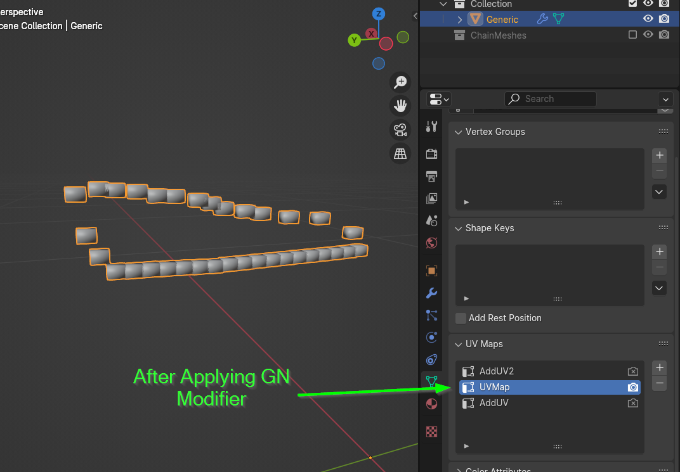Add a new UV map

(660, 367)
